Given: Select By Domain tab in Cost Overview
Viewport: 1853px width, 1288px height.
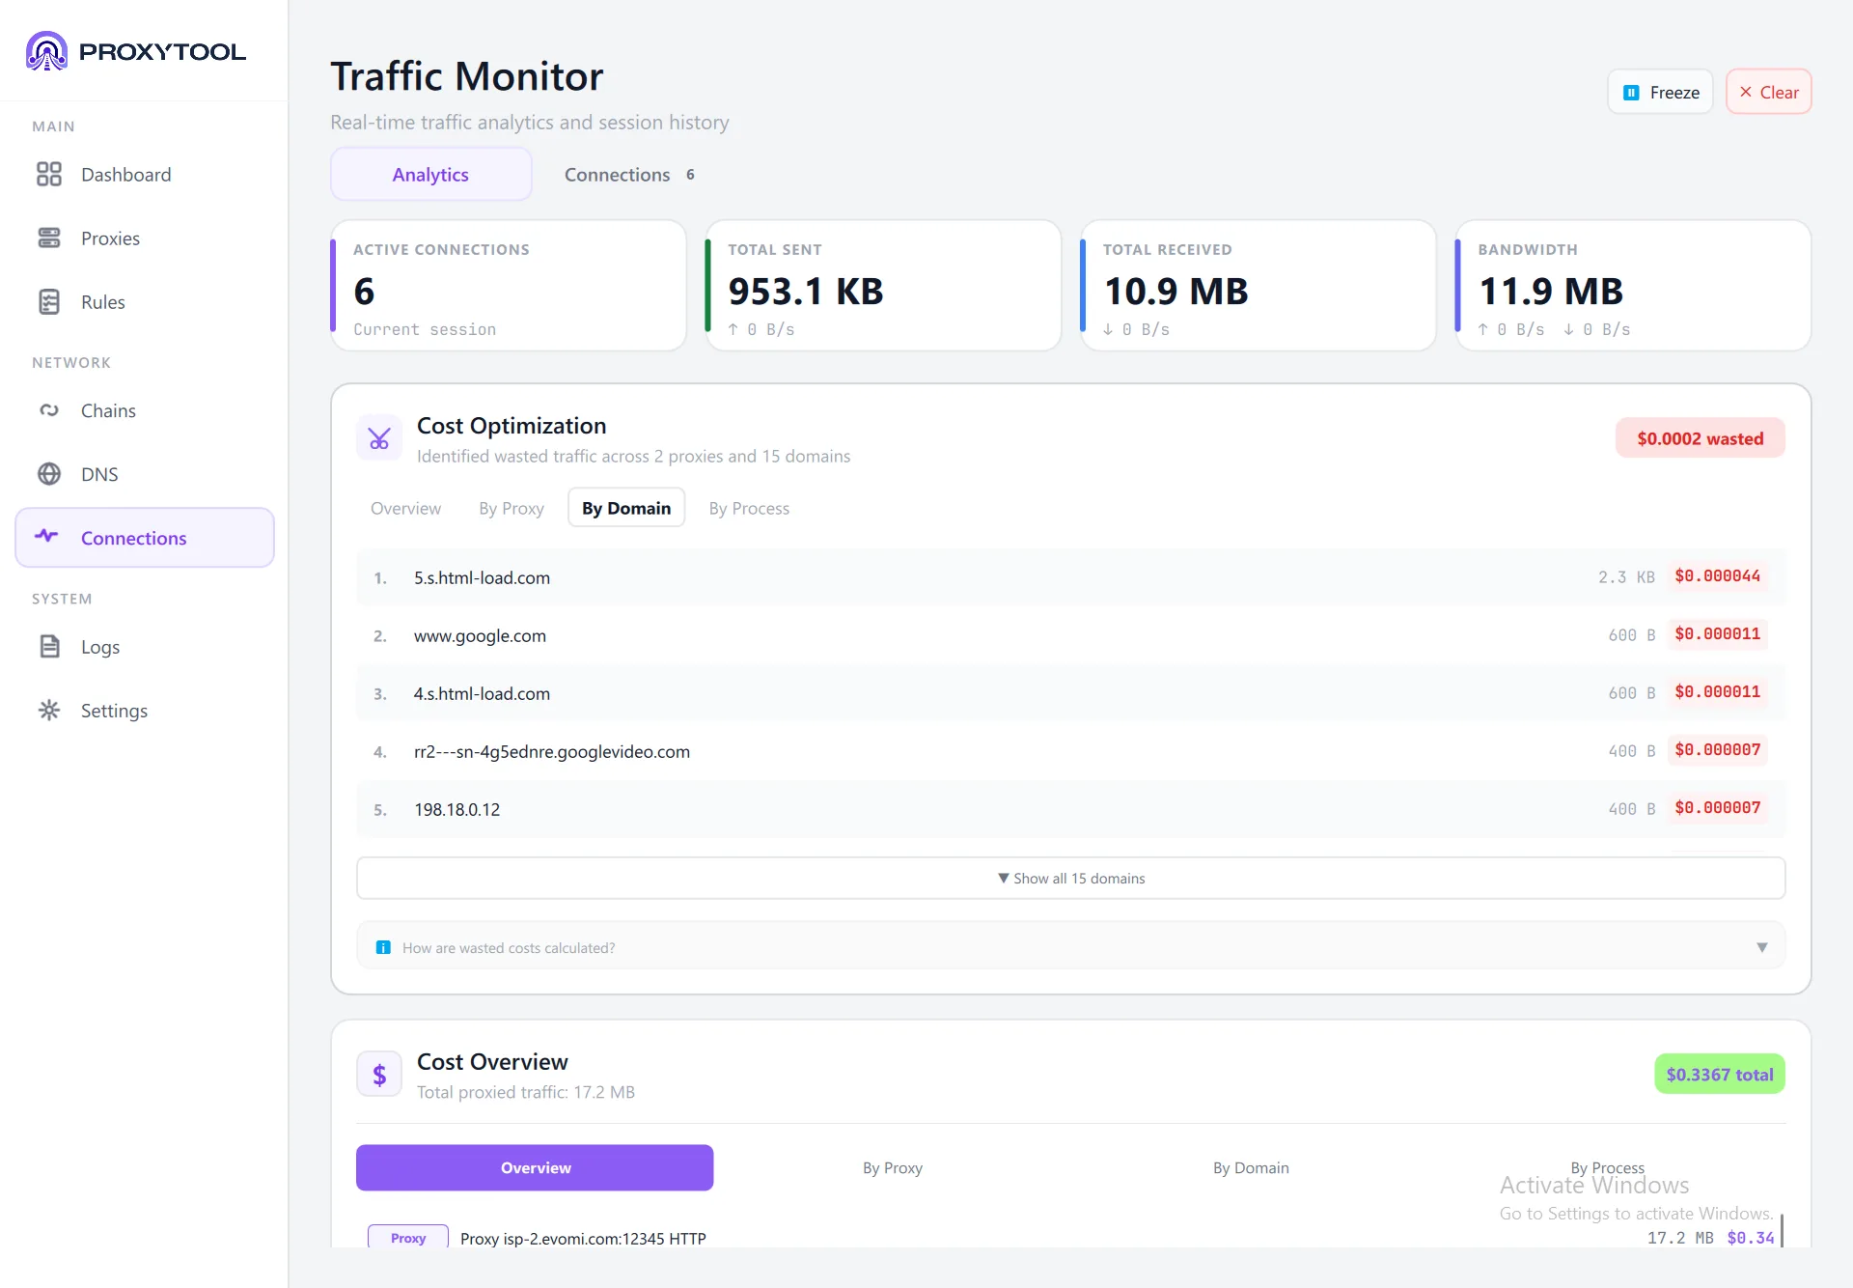Looking at the screenshot, I should (1251, 1167).
